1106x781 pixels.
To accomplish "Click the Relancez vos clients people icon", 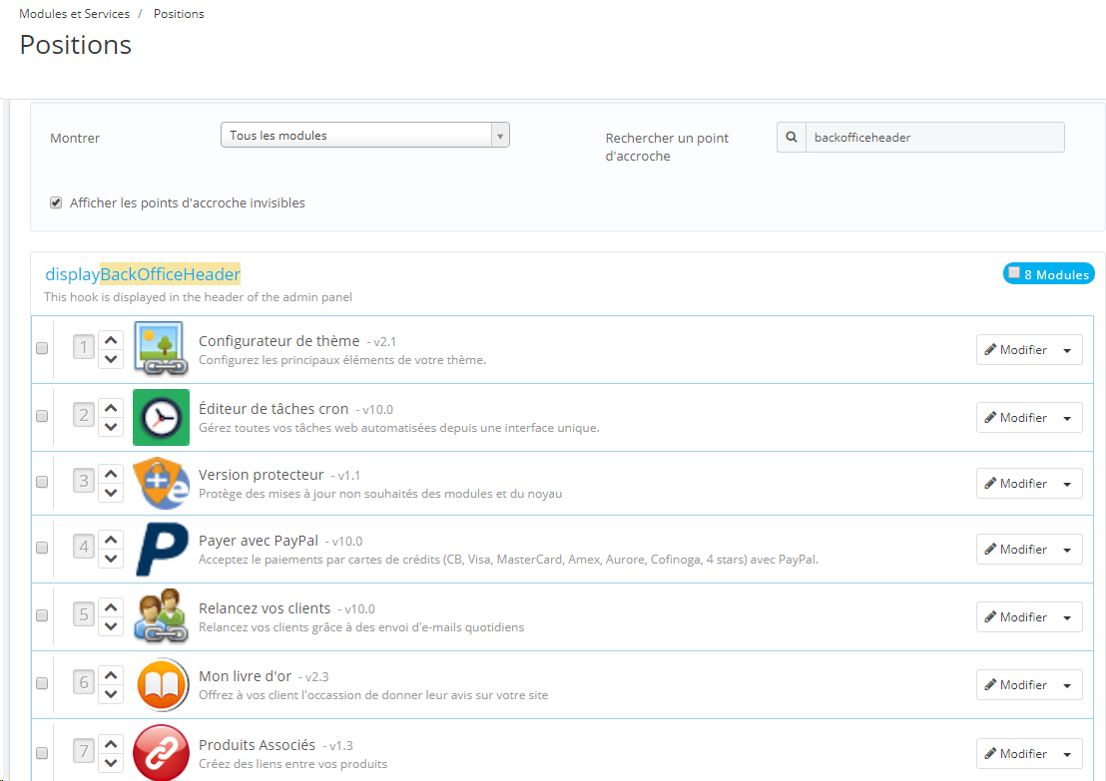I will click(x=161, y=615).
